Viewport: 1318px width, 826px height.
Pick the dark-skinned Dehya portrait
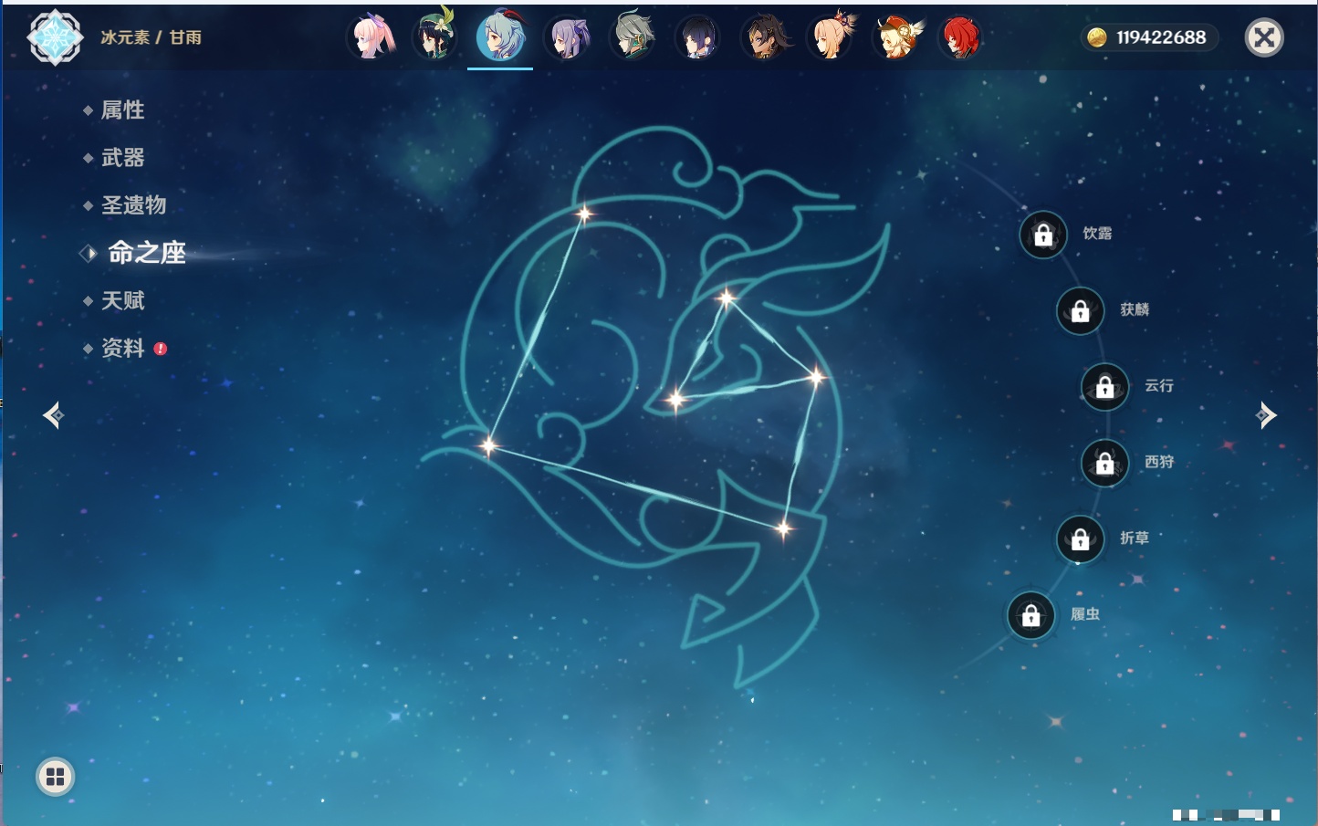[x=764, y=37]
